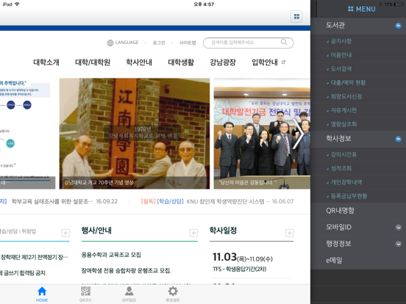Viewport: 406px width, 304px height.
Task: Click the plus icon beside 취창업 tab
Action: tap(65, 233)
